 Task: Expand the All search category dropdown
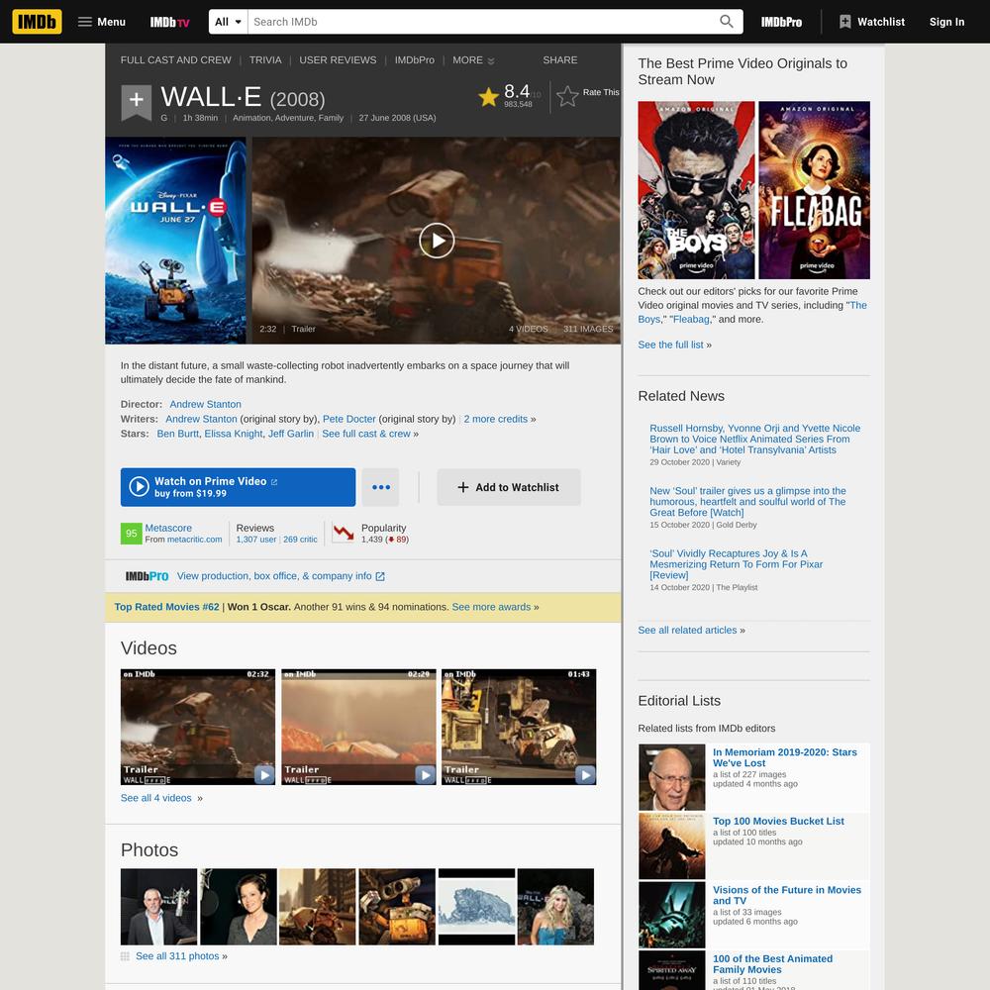(x=228, y=22)
